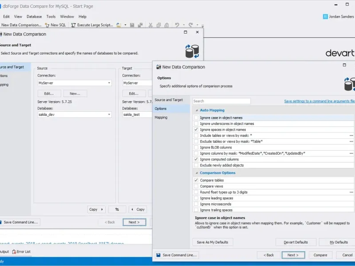Click Jordan Sanders account icon
This screenshot has width=355, height=266.
point(326,16)
